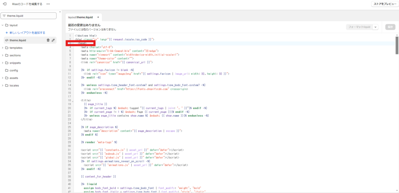Click the snippets folder icon
Screen dimensions: 399x193
(x=7, y=63)
